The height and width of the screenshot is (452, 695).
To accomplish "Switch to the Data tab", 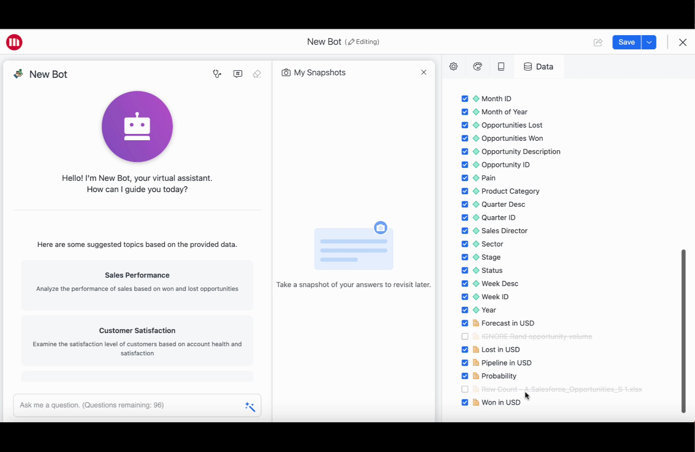I will [539, 67].
